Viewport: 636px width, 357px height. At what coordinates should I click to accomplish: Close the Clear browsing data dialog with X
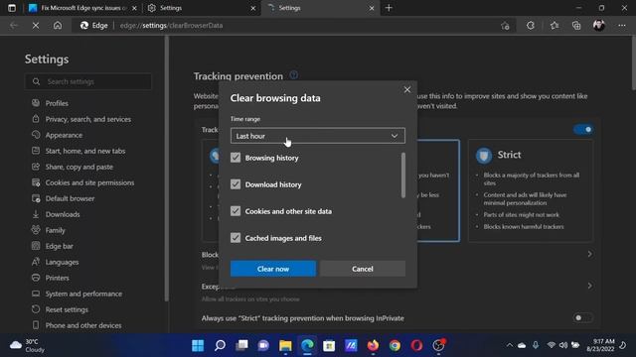click(x=407, y=90)
